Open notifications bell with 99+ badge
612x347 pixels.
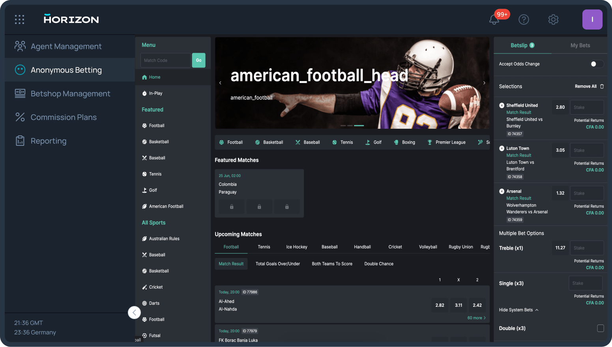(x=494, y=19)
